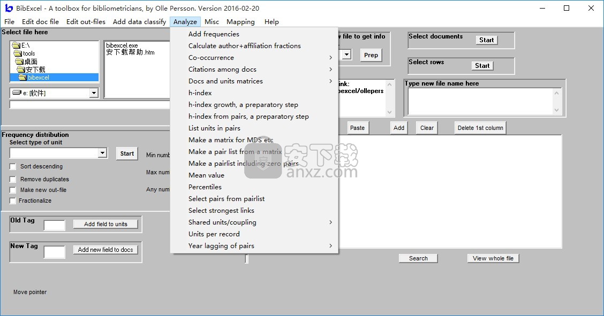This screenshot has width=604, height=316.
Task: Open the Help menu
Action: pyautogui.click(x=271, y=22)
